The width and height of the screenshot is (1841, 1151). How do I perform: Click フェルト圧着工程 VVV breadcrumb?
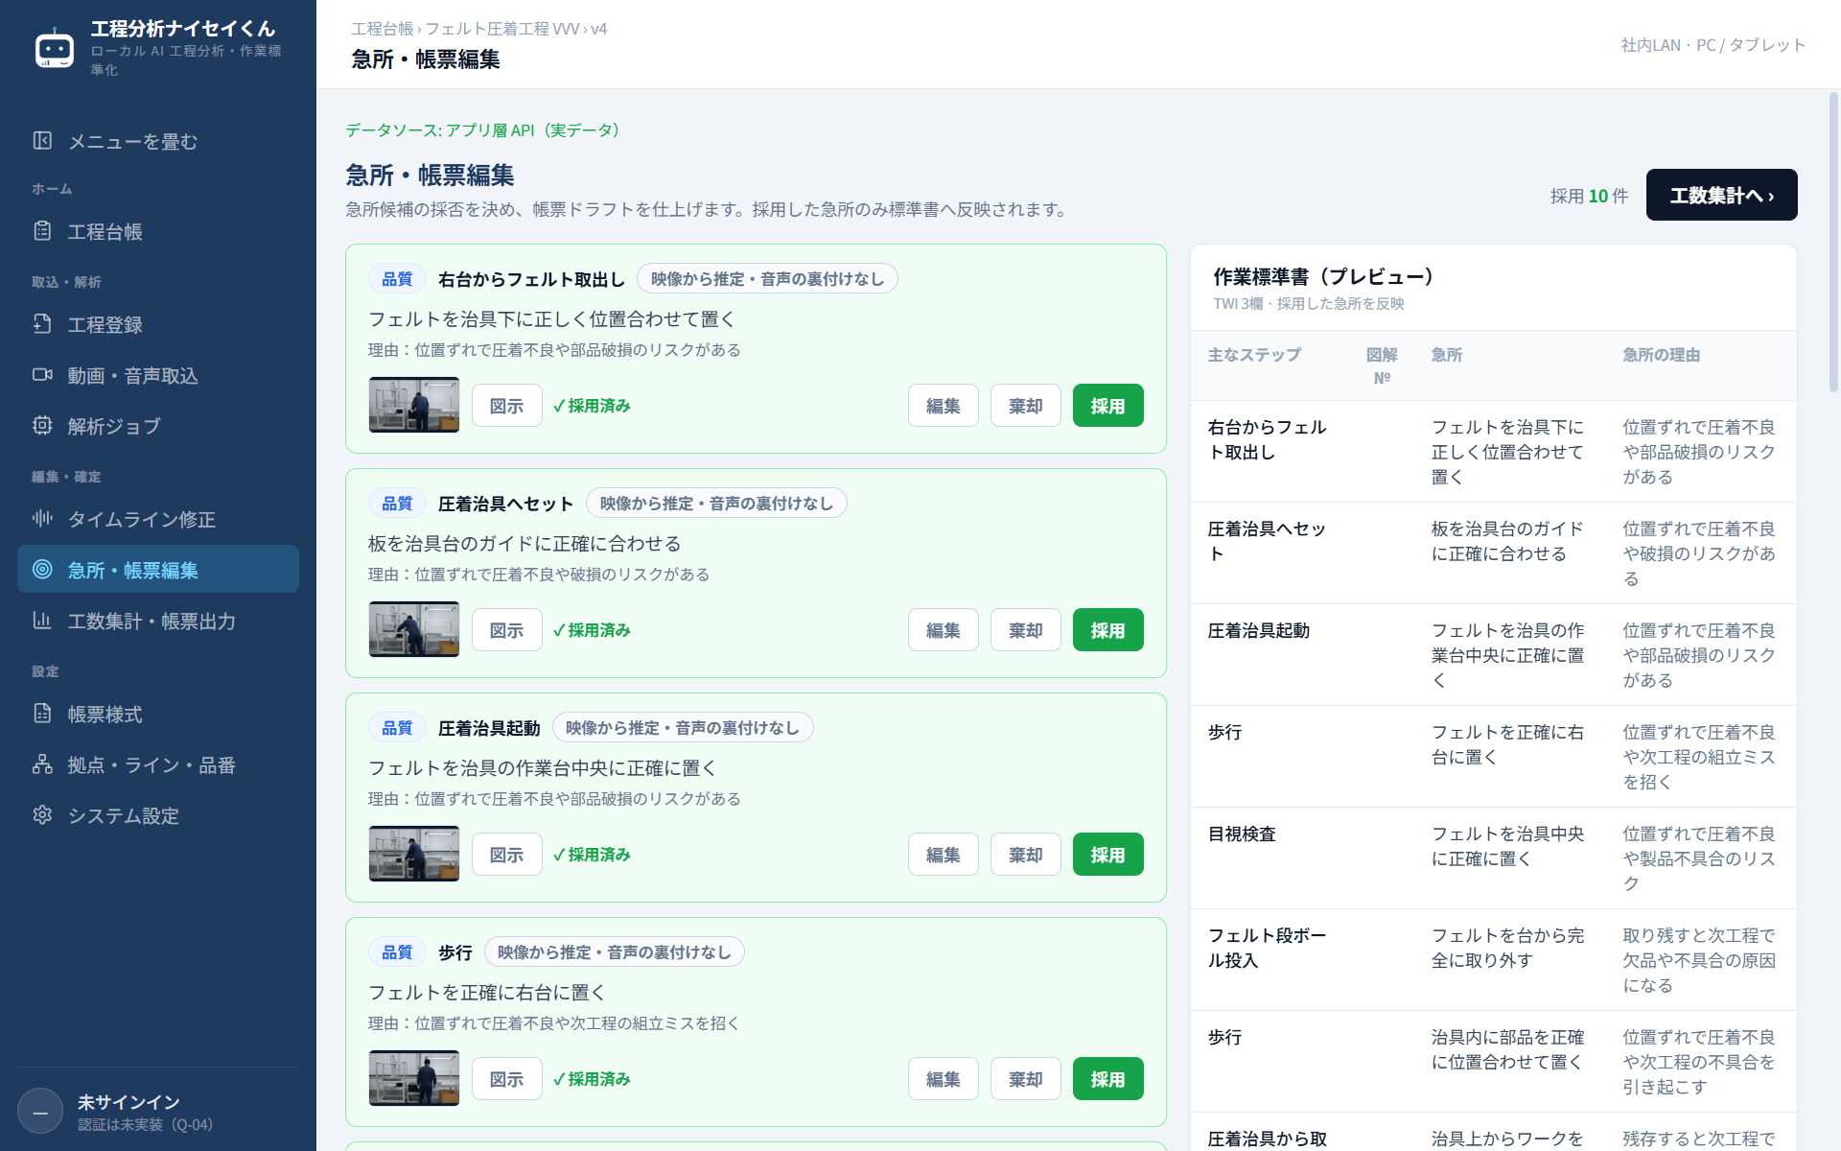(x=502, y=29)
